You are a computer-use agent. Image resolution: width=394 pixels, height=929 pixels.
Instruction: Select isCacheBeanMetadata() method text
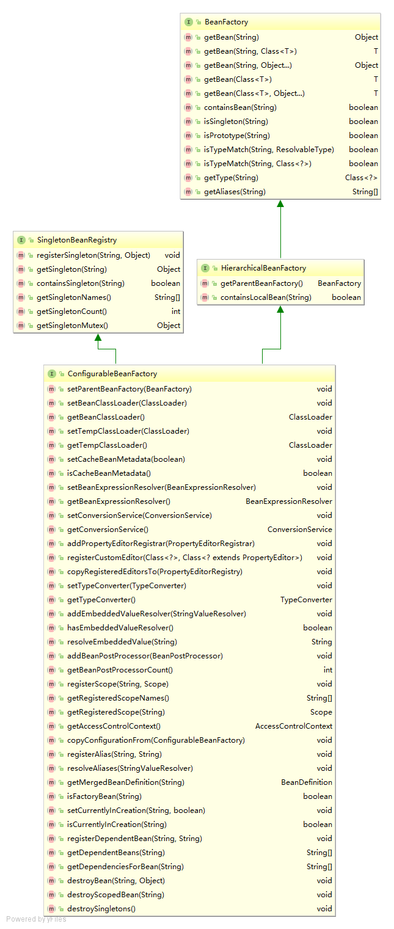click(x=109, y=473)
